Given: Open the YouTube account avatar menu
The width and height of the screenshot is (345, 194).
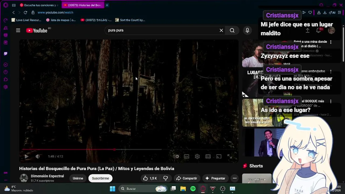Looking at the screenshot, I should (331, 30).
